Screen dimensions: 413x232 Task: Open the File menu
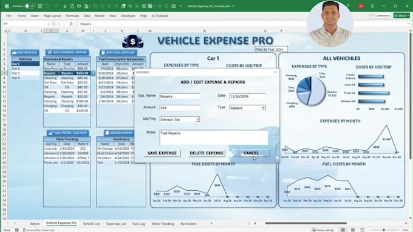click(x=9, y=16)
